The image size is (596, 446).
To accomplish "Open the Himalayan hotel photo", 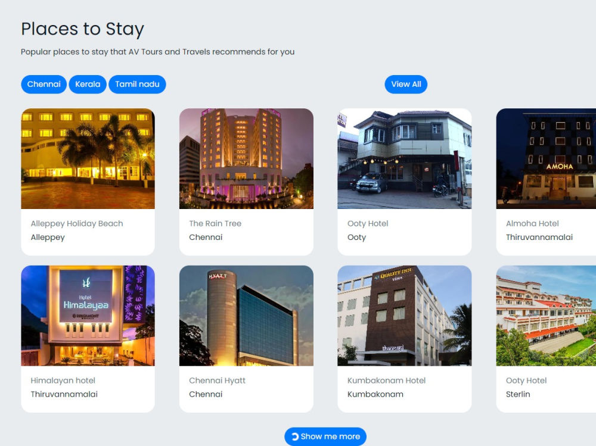I will pos(88,315).
